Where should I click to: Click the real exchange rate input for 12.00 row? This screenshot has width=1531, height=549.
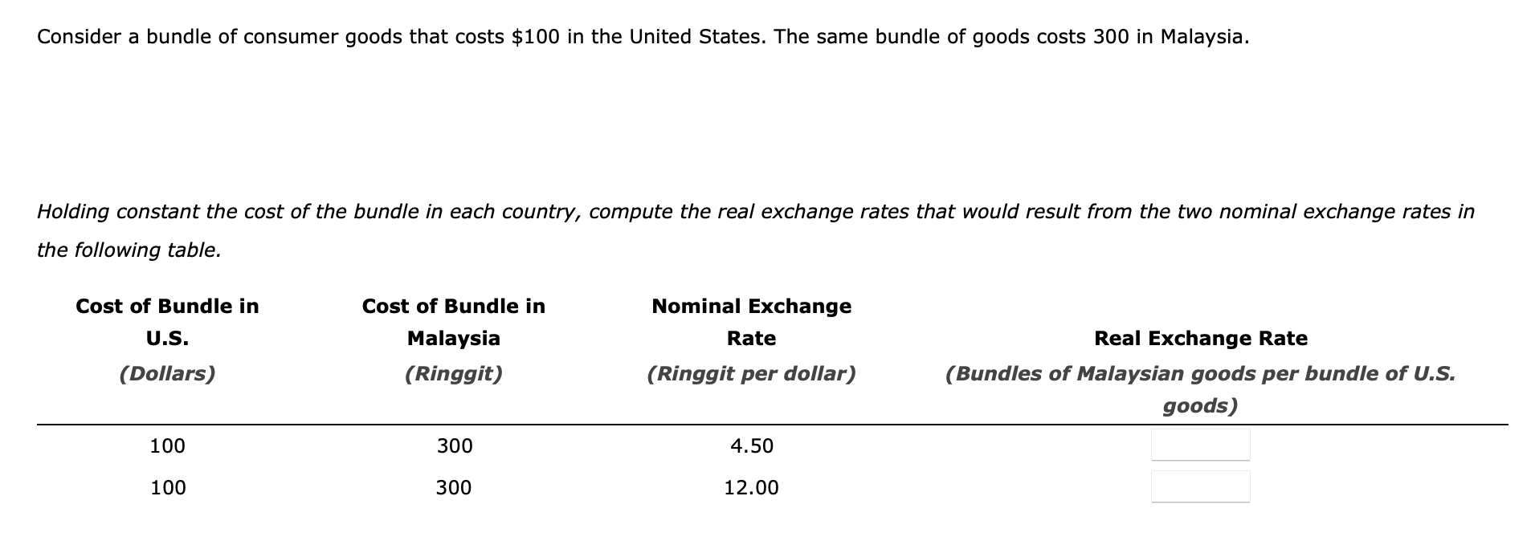point(1200,486)
